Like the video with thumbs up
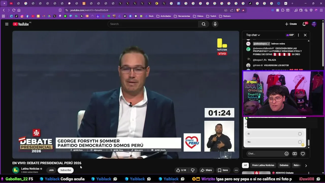325x183 pixels. point(181,170)
